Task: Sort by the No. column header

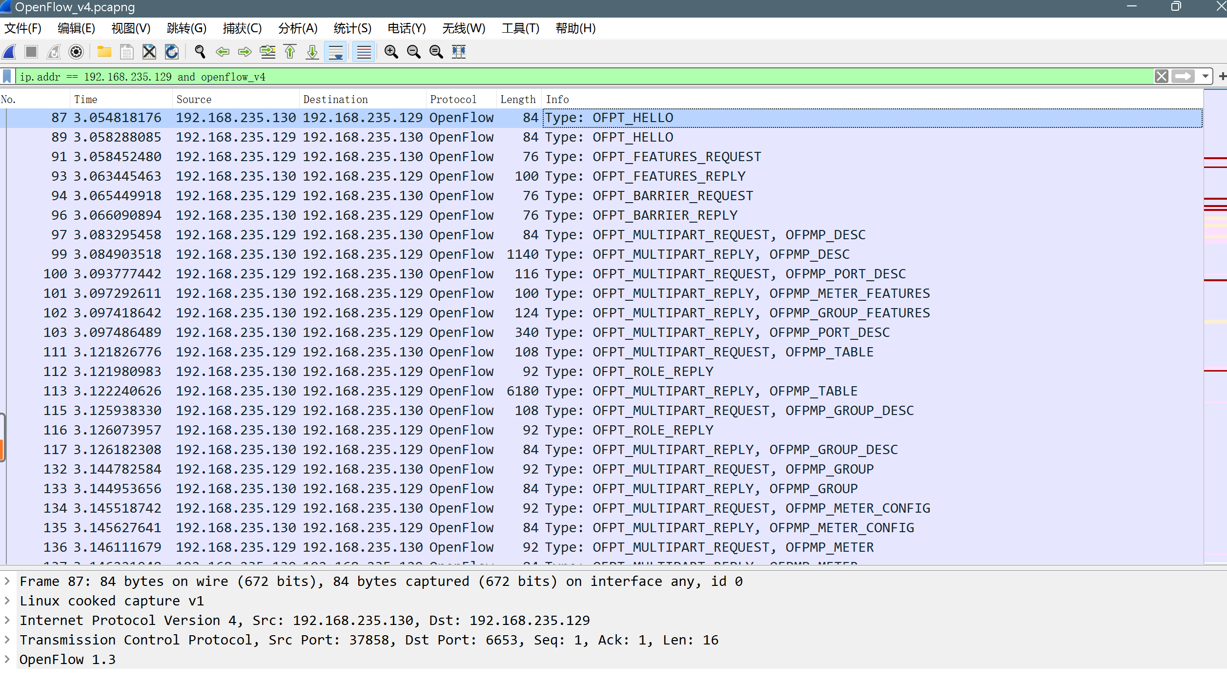Action: pos(35,99)
